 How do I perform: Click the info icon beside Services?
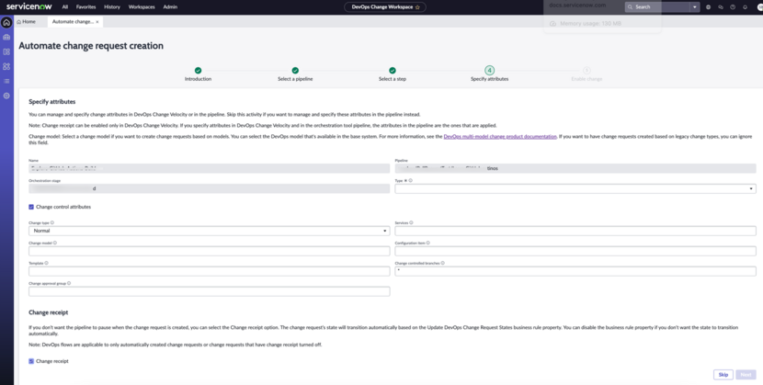411,222
